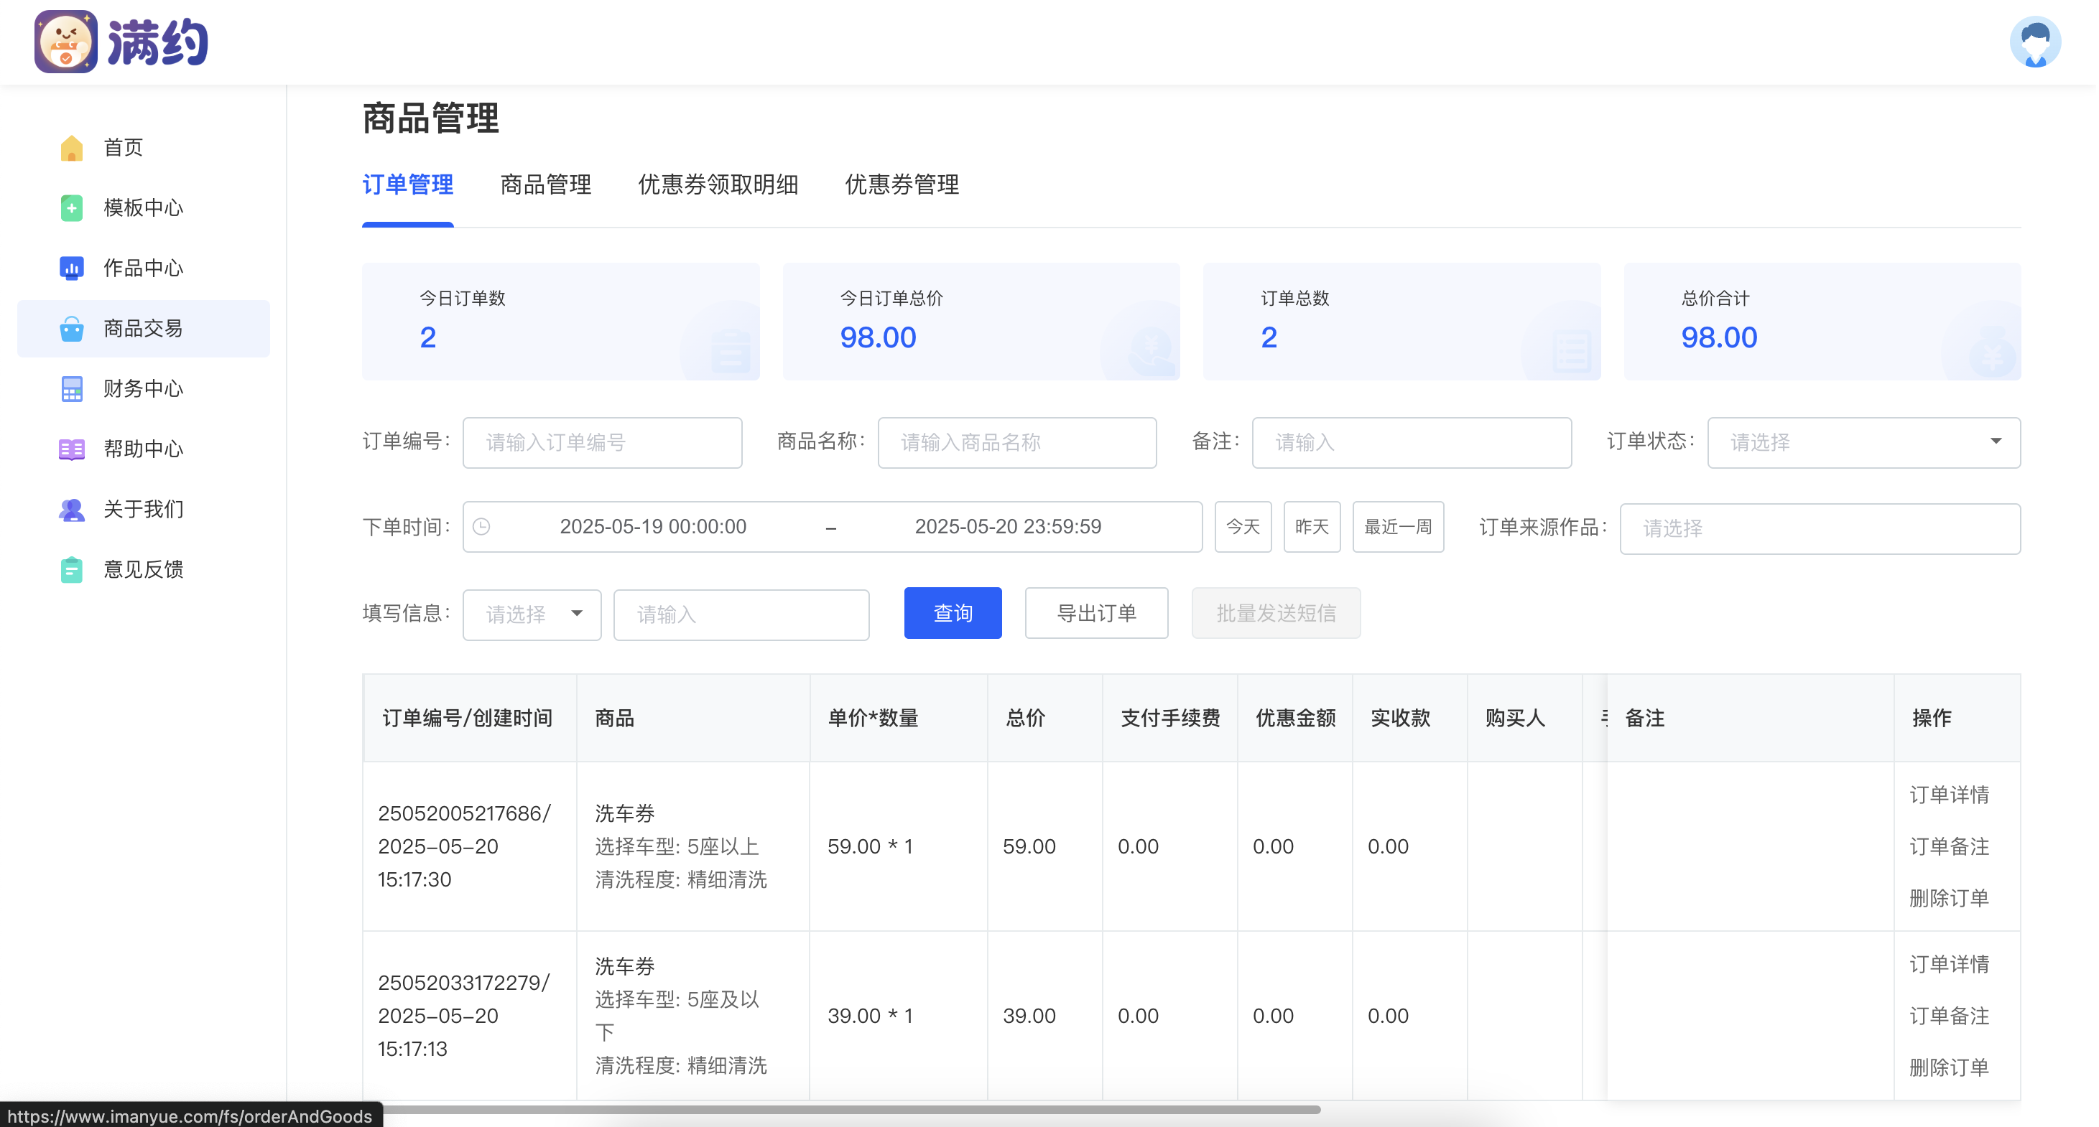The width and height of the screenshot is (2099, 1127).
Task: Click the 帮助中心 book icon
Action: 72,449
